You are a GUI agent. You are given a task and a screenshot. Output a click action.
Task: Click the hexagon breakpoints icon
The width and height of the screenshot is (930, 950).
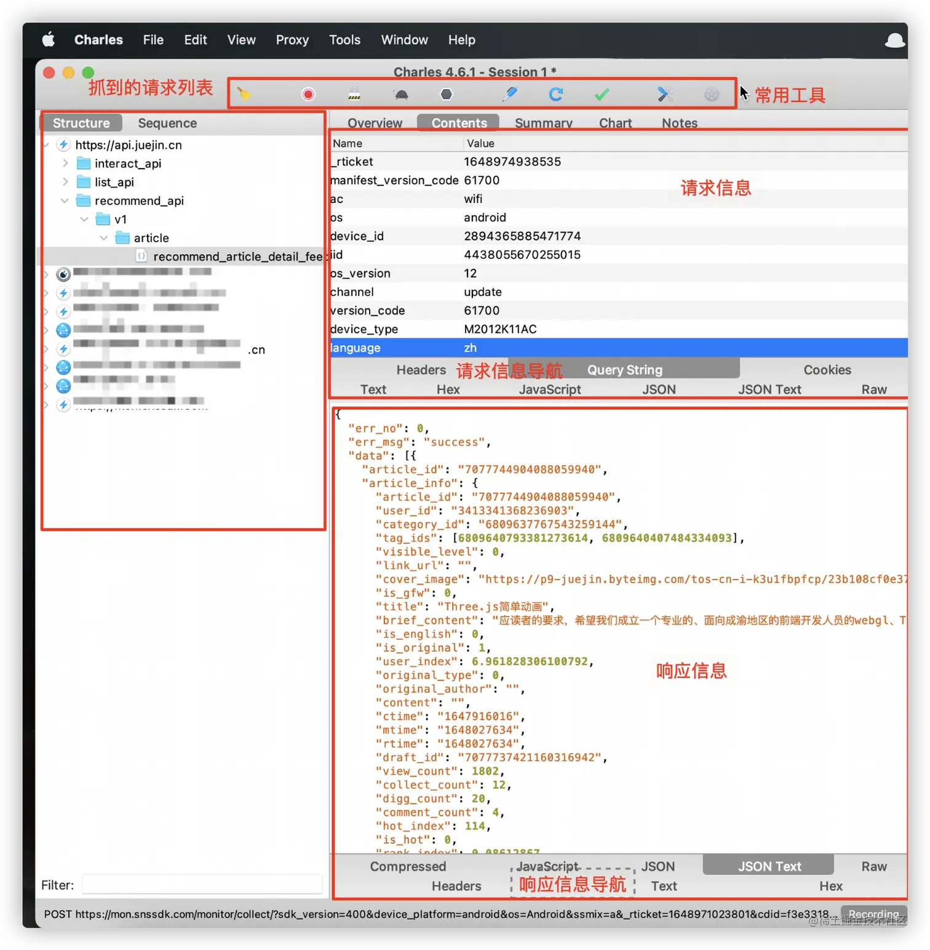click(447, 94)
